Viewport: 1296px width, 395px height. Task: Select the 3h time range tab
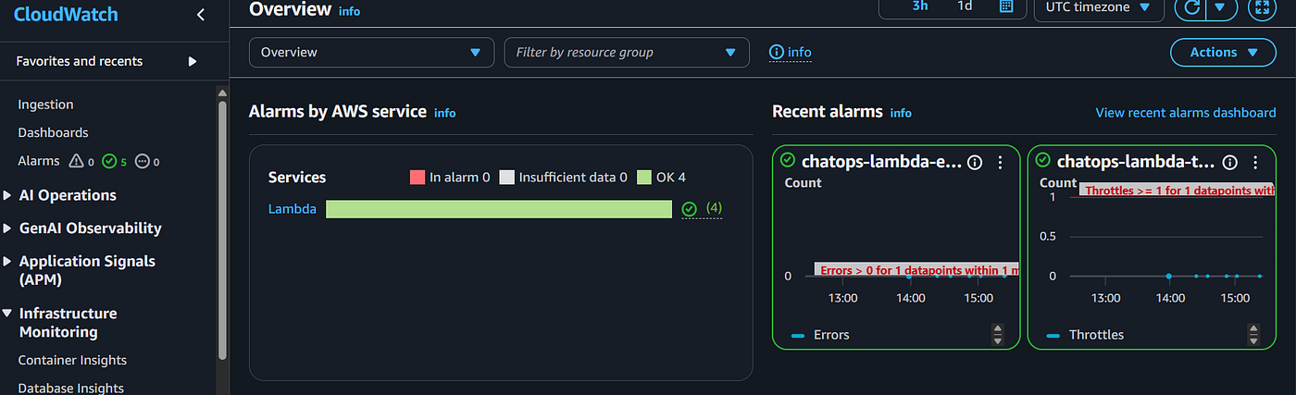920,6
